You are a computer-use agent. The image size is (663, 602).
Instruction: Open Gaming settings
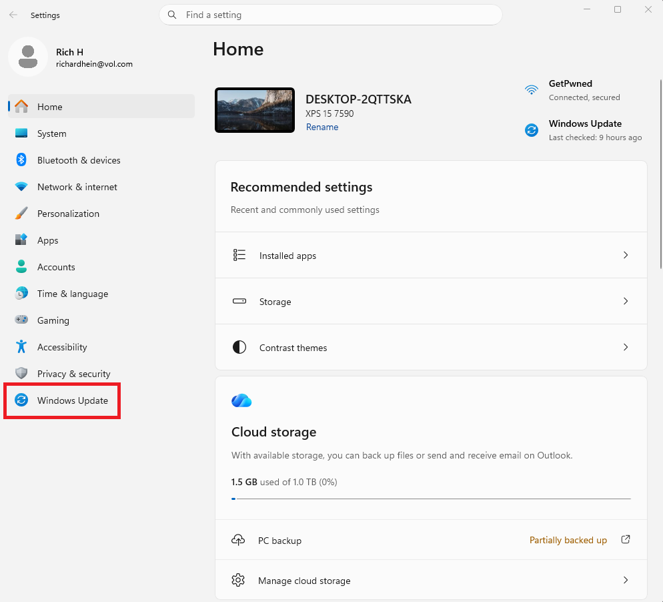[101, 320]
